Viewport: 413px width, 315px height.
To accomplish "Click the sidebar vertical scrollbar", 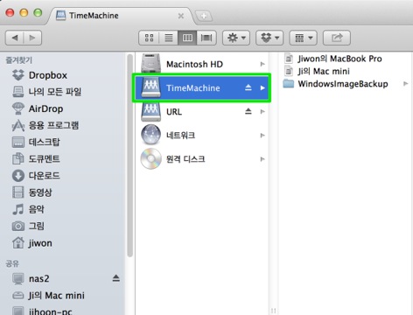I will click(130, 155).
